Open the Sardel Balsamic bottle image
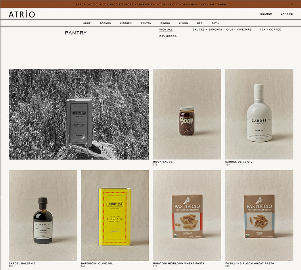This screenshot has height=270, width=301. click(x=42, y=216)
